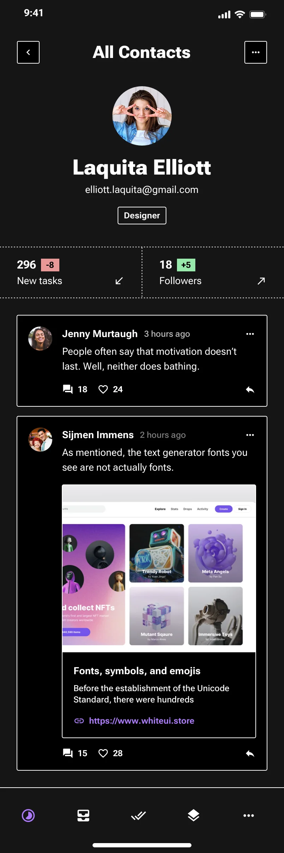Screen dimensions: 284x853
Task: Reply to Jenny Murtaugh's post
Action: point(250,389)
